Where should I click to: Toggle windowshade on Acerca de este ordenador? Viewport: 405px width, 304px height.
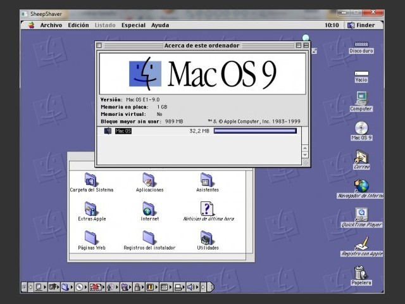pyautogui.click(x=306, y=46)
